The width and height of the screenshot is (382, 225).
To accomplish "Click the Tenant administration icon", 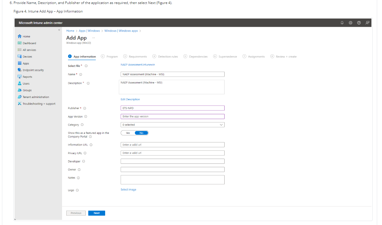I will 19,97.
